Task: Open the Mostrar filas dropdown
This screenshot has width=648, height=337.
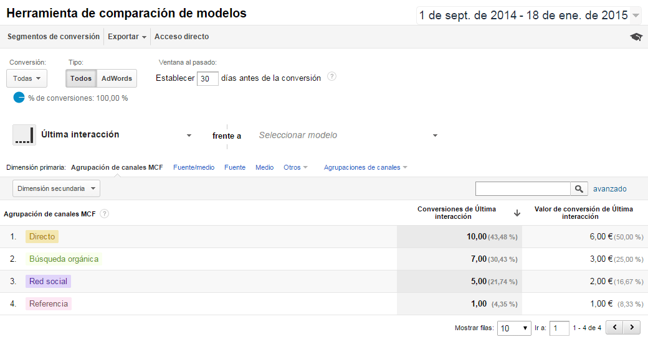Action: 513,328
